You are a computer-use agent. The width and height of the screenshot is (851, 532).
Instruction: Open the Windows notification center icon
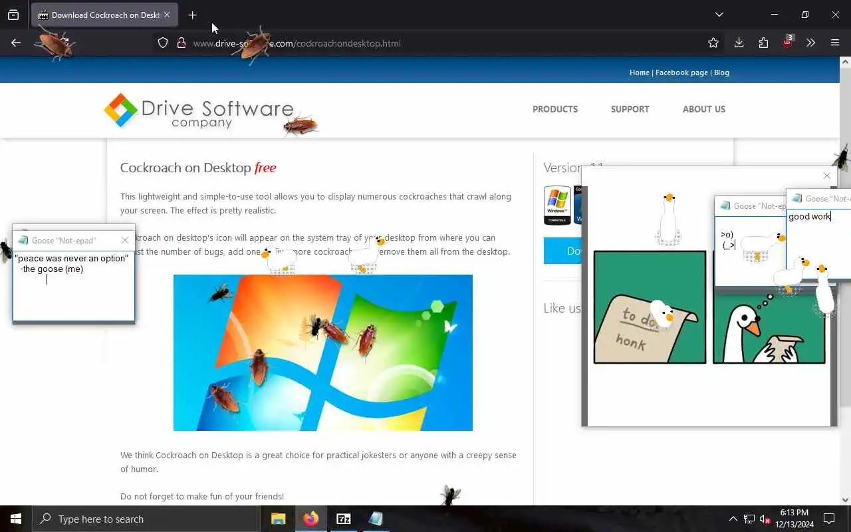click(x=829, y=519)
